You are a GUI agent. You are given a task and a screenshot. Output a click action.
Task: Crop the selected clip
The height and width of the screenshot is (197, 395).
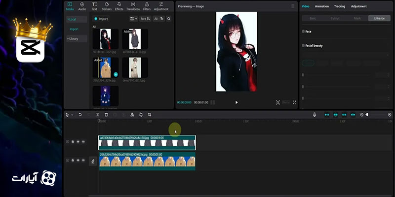[x=150, y=115]
